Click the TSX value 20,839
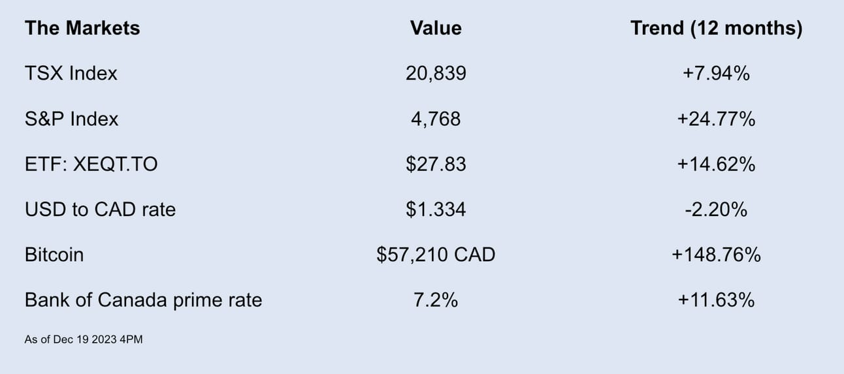 436,74
